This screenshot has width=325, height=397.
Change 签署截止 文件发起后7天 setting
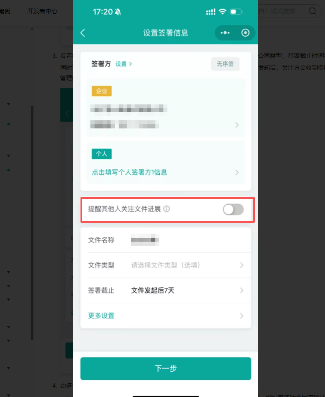pos(152,290)
